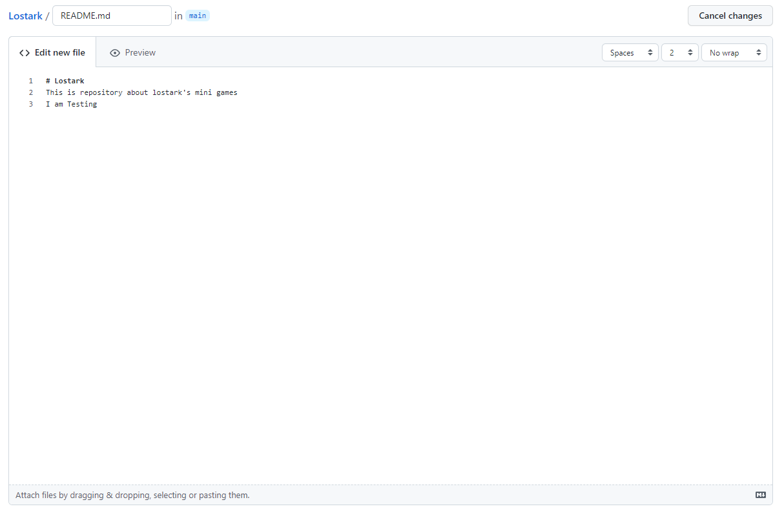
Task: Open the No wrap line mode dropdown
Action: point(734,53)
